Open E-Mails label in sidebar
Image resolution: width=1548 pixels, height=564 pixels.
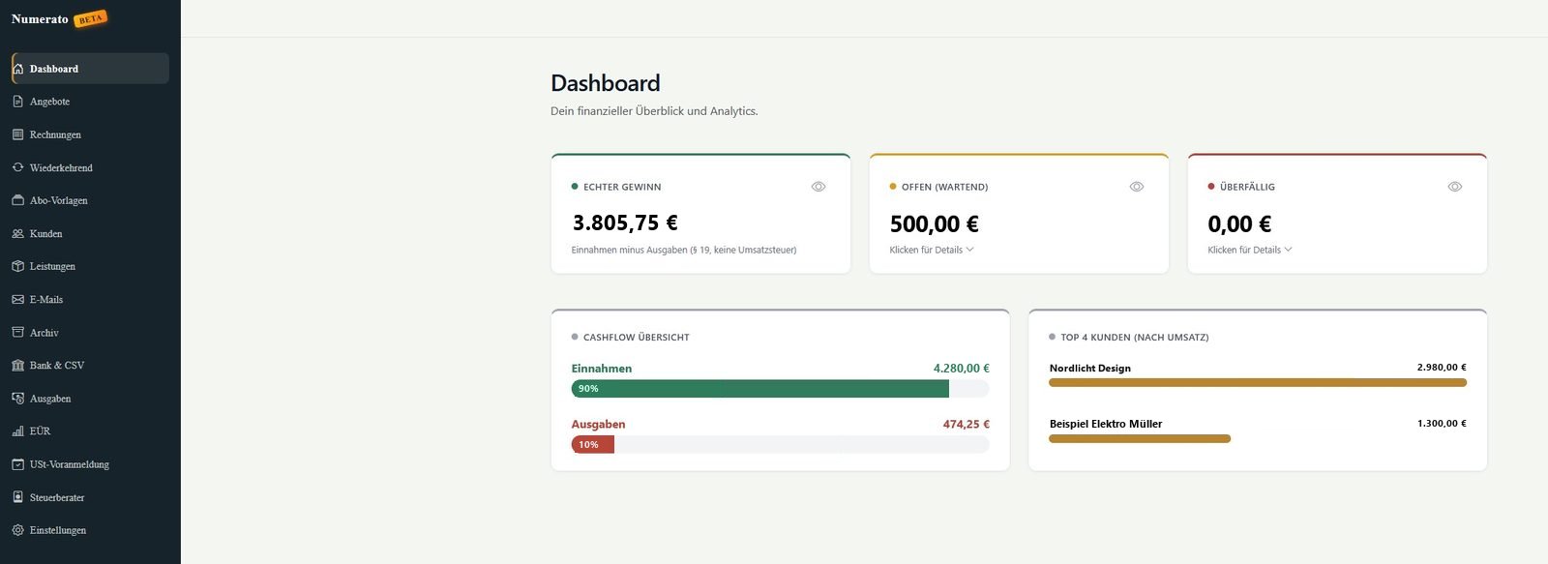coord(46,299)
